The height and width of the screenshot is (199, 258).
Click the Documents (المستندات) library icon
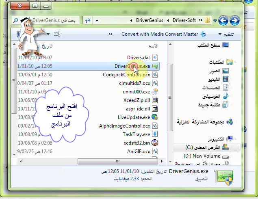225,87
